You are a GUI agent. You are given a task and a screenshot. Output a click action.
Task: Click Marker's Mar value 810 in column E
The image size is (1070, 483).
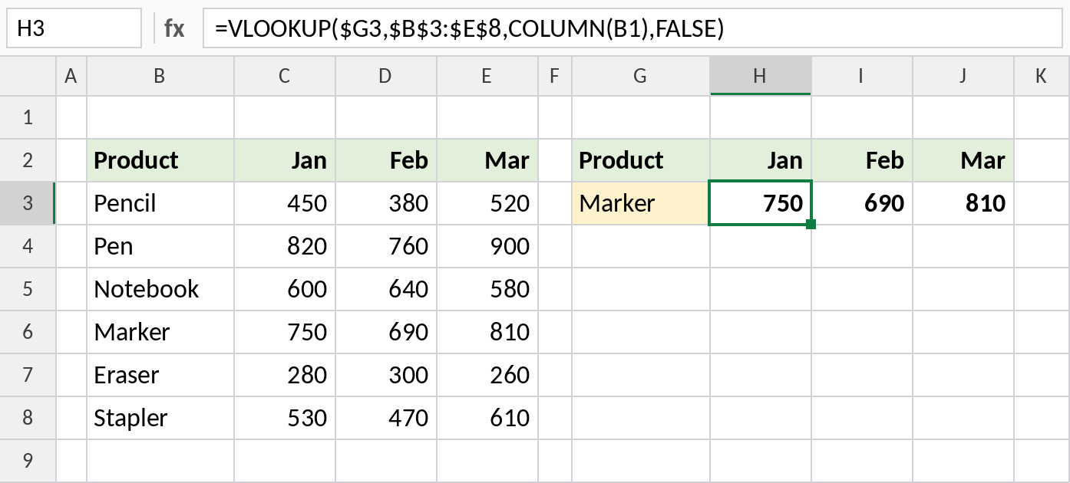pos(487,332)
